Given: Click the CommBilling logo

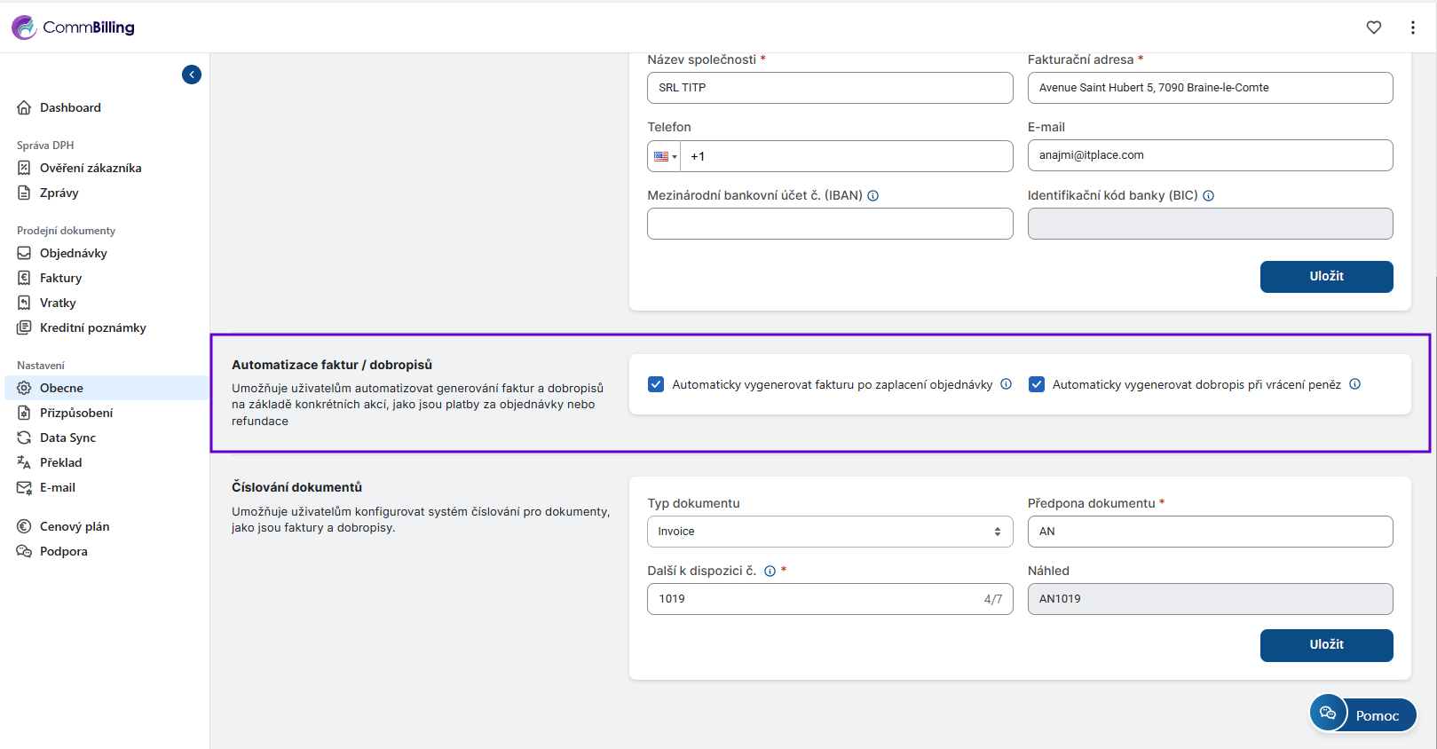Looking at the screenshot, I should point(73,28).
